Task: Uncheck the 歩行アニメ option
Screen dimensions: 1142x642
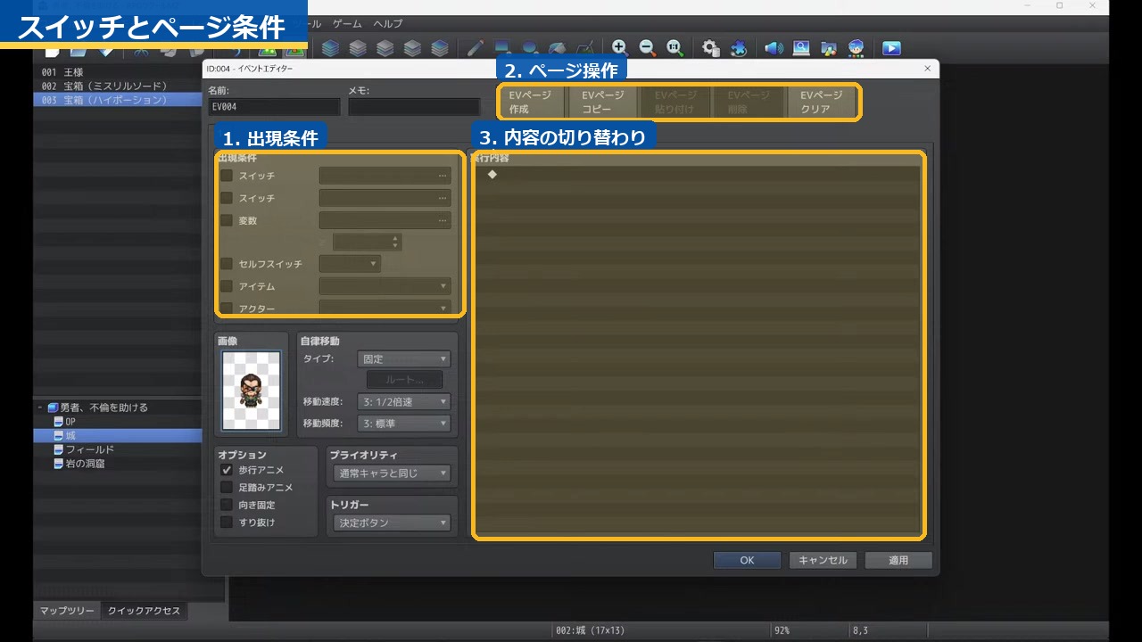Action: pos(227,470)
